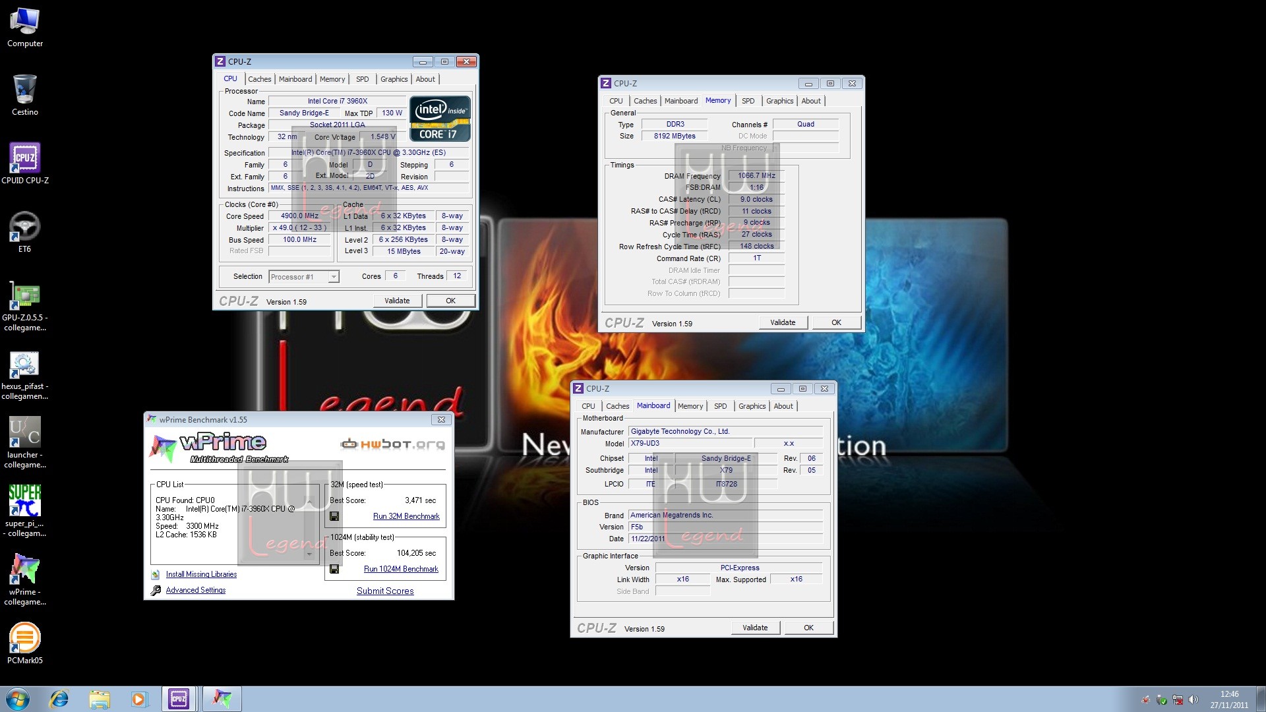
Task: Click Run 32M Benchmark link
Action: pos(406,516)
